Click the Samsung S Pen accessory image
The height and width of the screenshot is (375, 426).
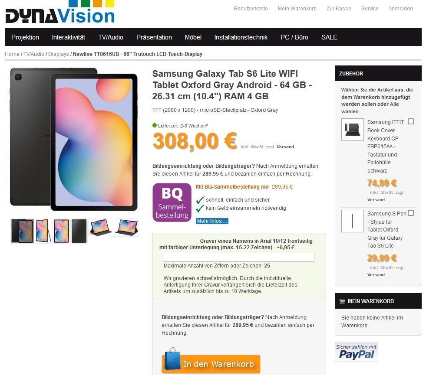(352, 221)
